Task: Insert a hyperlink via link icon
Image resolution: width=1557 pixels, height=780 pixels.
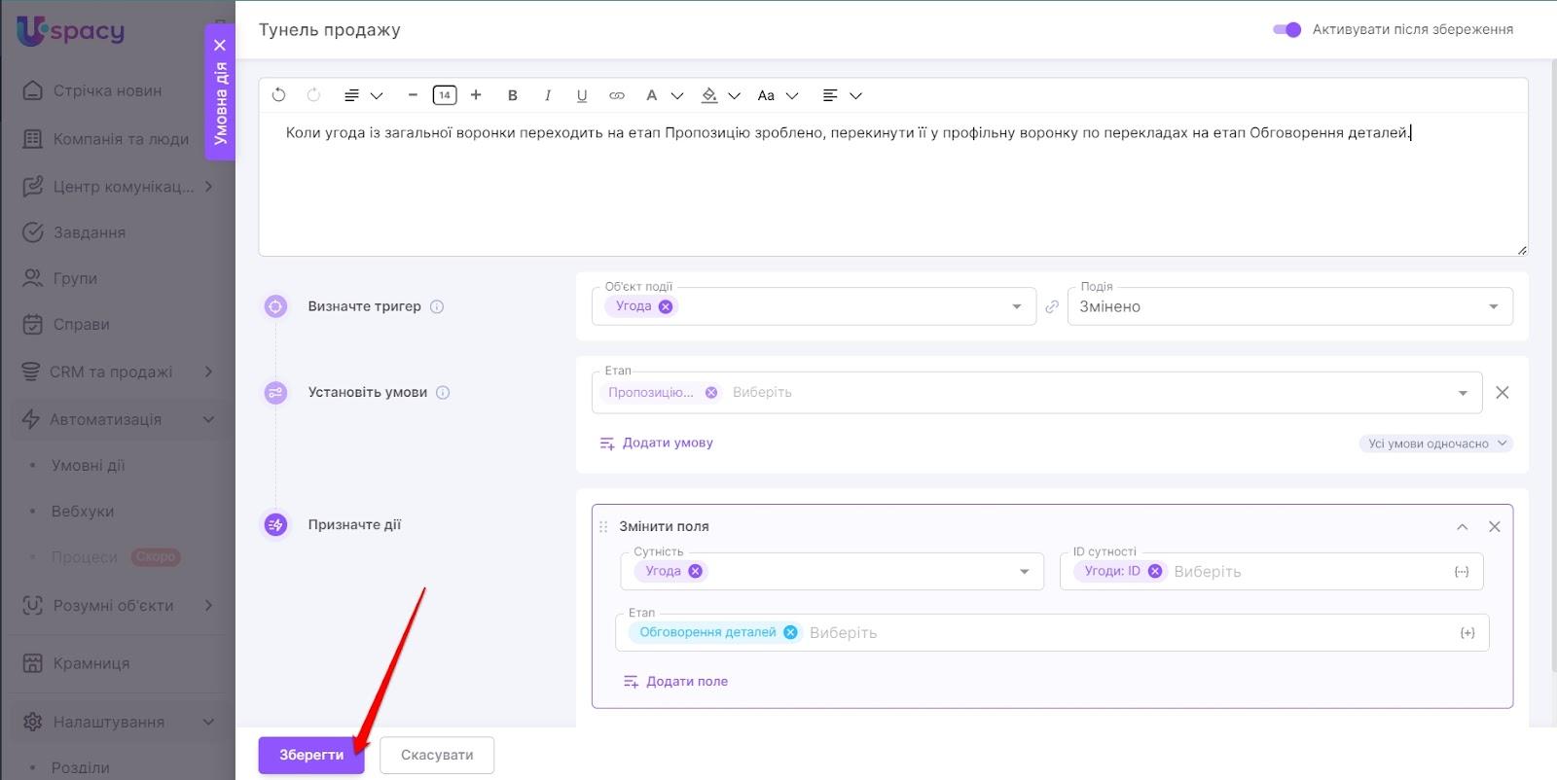Action: coord(617,95)
